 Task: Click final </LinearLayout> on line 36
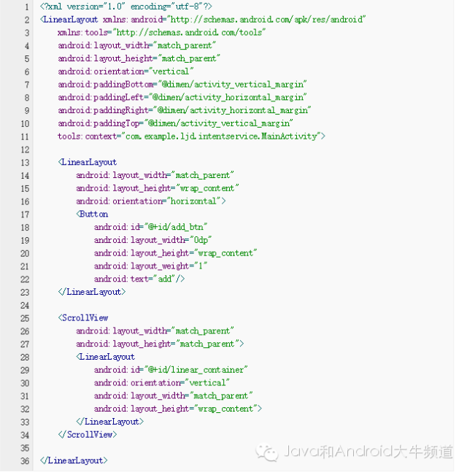(x=74, y=460)
